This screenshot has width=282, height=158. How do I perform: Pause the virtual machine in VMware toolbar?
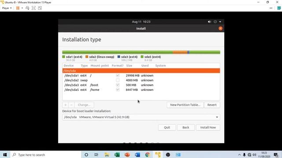pyautogui.click(x=18, y=8)
